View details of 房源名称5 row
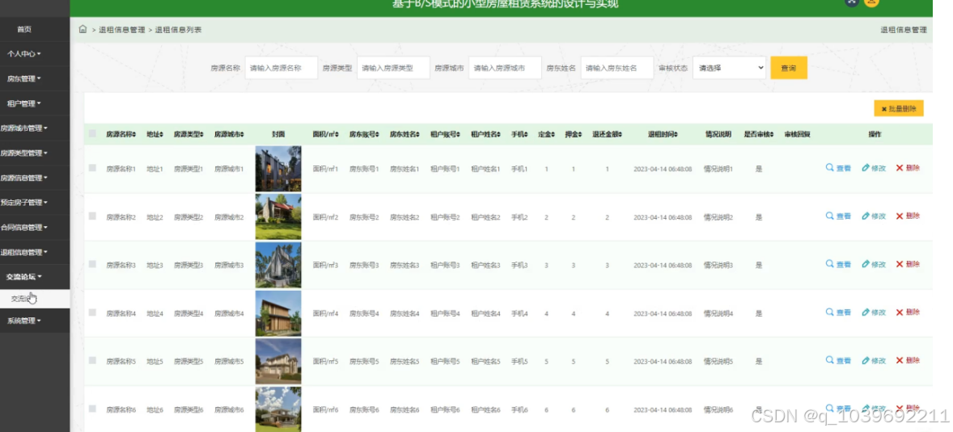 (x=838, y=360)
